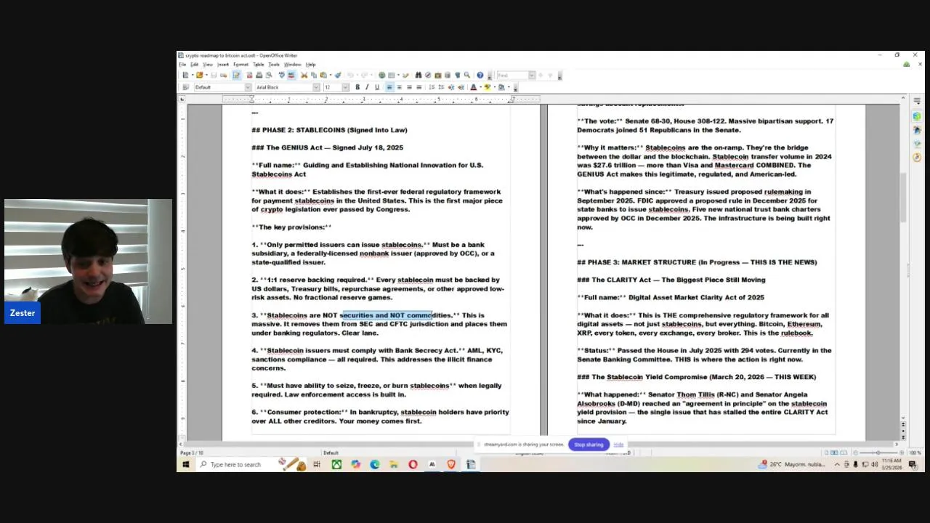Open the Find toolbar history dropdown

[531, 75]
